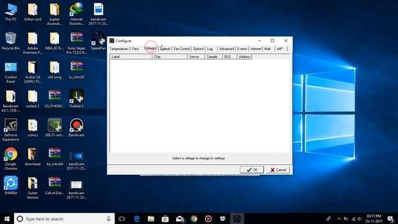Open the Recycle Bin icon
This screenshot has width=398, height=224.
point(11,40)
